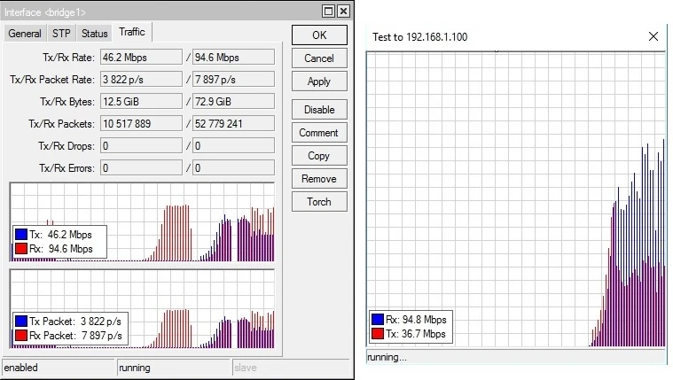Close the Test to 192.168.1.100 window

click(653, 36)
